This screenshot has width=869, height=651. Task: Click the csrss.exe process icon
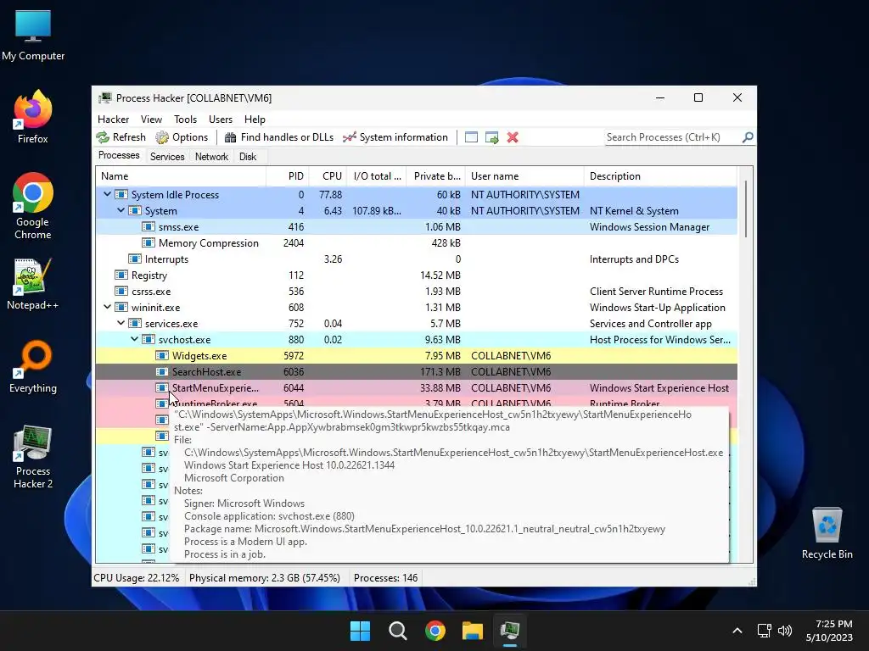(x=121, y=292)
